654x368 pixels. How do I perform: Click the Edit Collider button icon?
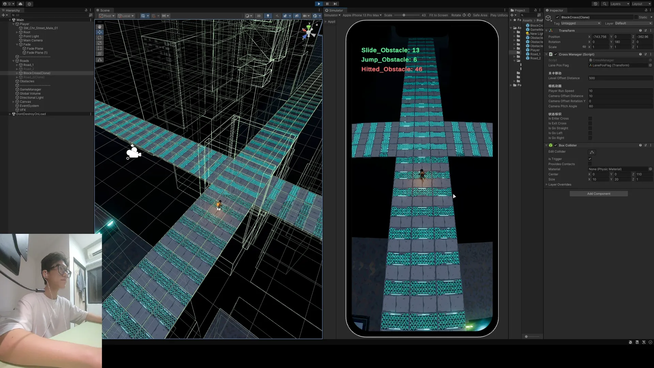[x=592, y=152]
